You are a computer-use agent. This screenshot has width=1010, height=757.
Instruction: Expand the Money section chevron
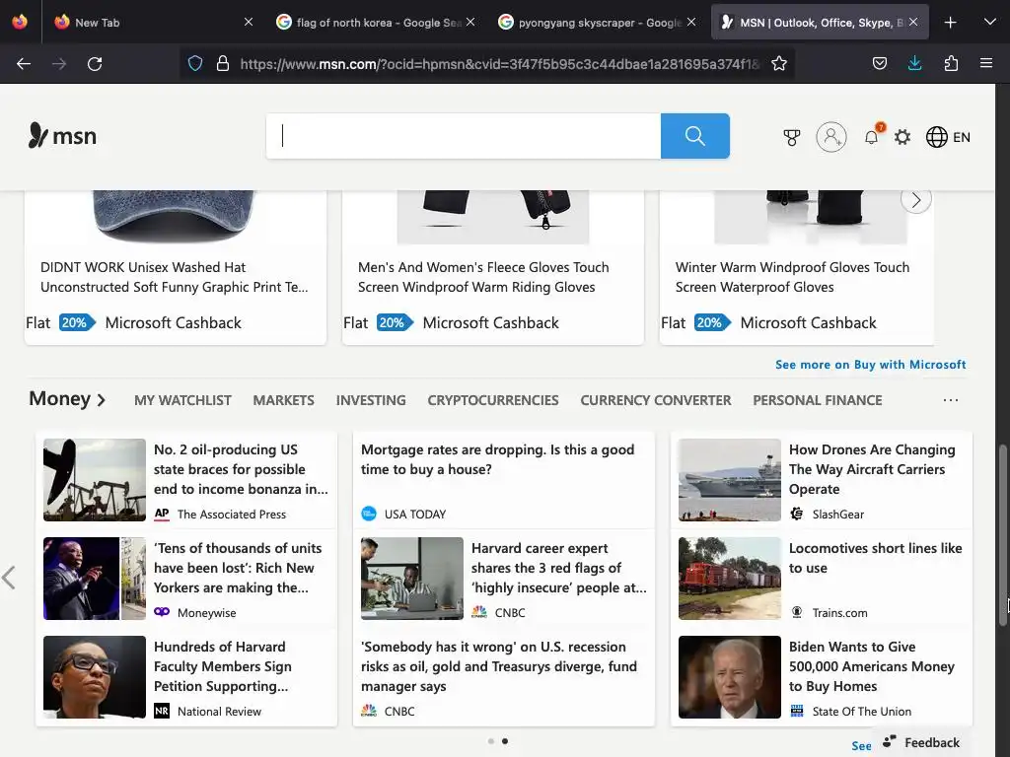click(101, 400)
